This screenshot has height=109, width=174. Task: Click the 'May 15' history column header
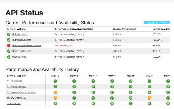(130, 76)
